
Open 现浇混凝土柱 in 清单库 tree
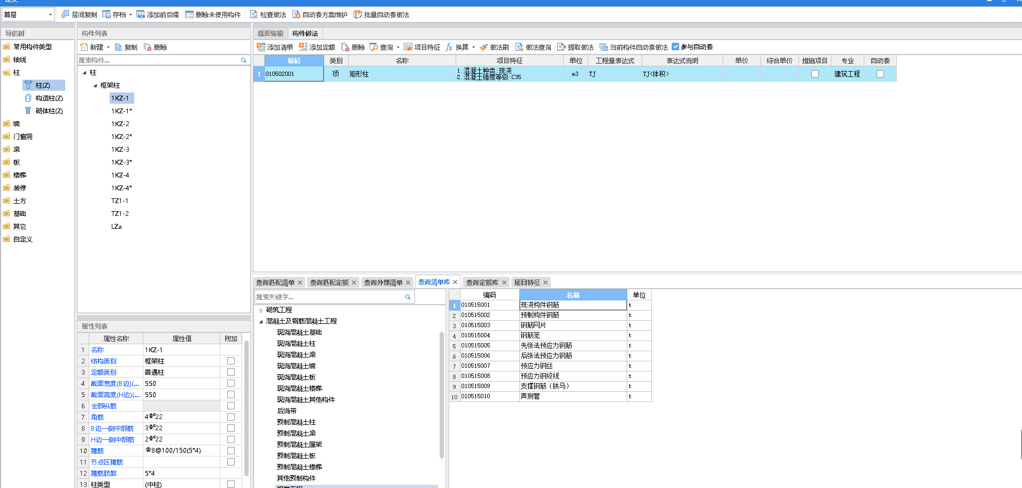(296, 344)
